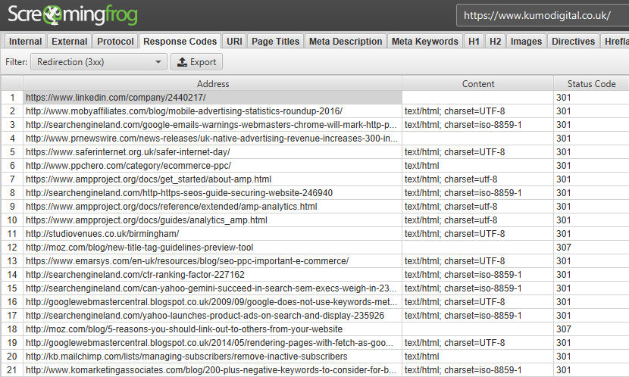Open the External tab
The image size is (629, 377).
[70, 42]
